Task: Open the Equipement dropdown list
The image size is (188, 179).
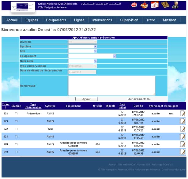Action: click(92, 56)
